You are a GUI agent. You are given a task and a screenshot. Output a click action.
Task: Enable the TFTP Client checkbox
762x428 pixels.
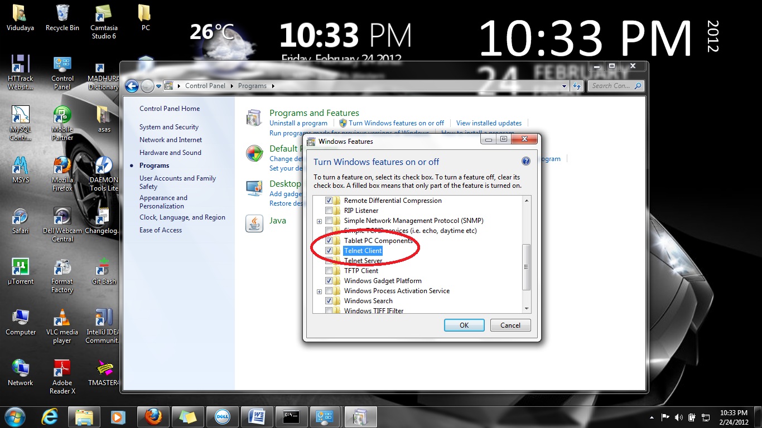pyautogui.click(x=329, y=271)
